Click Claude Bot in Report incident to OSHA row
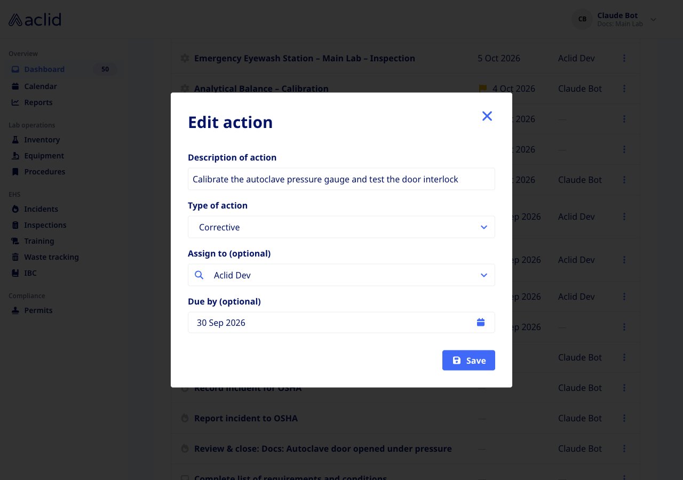This screenshot has width=683, height=480. [580, 418]
